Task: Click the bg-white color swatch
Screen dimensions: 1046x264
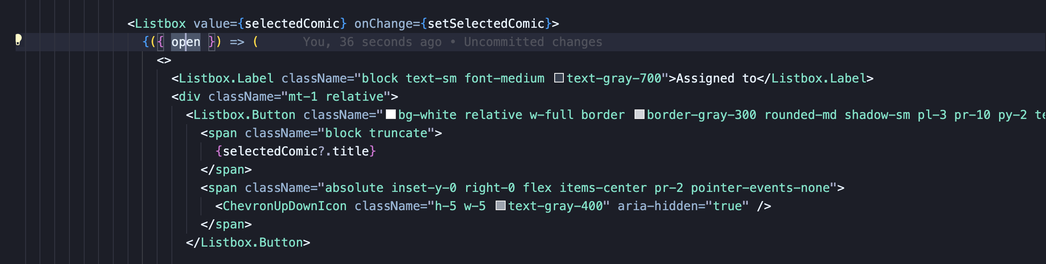Action: click(x=391, y=115)
